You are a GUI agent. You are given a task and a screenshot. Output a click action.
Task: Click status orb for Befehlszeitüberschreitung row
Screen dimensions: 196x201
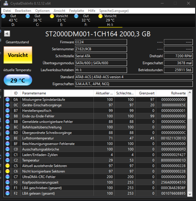coord(8,127)
